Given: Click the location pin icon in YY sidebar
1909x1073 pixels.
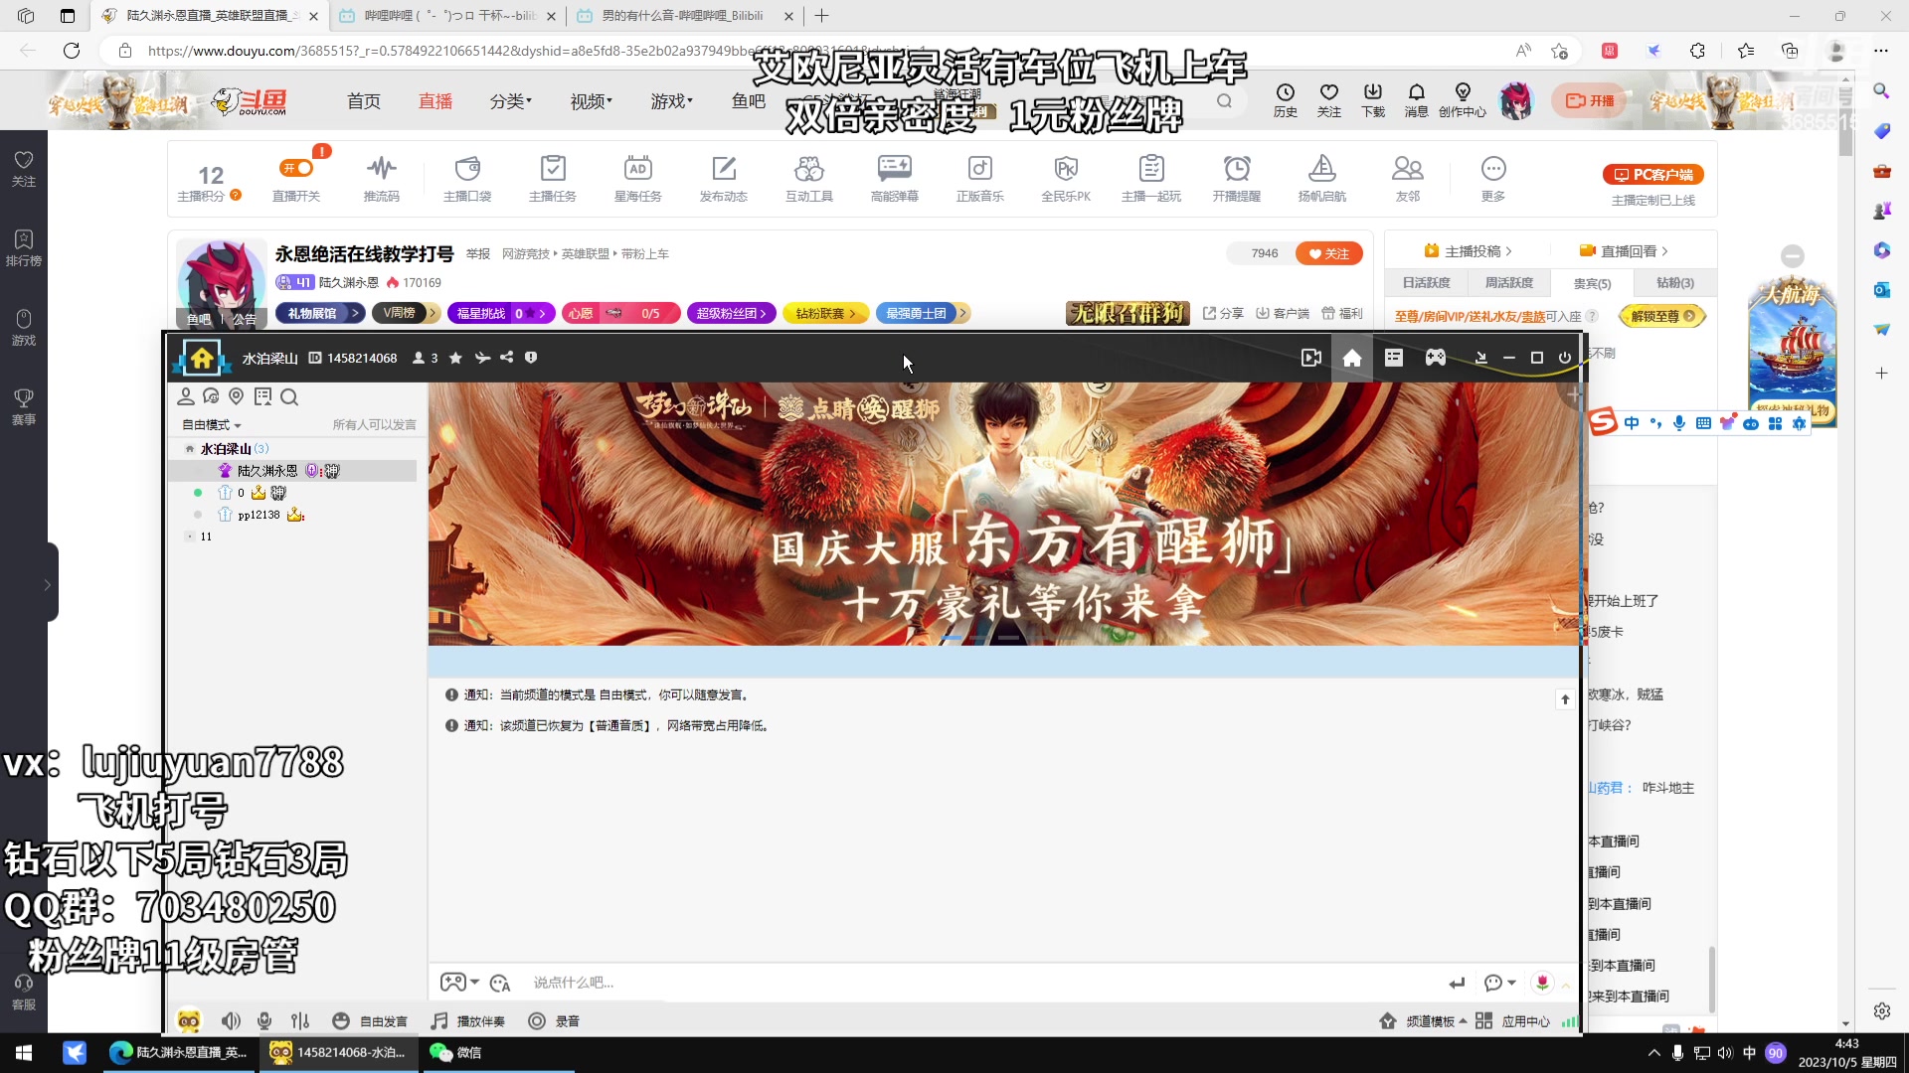Looking at the screenshot, I should click(x=237, y=396).
